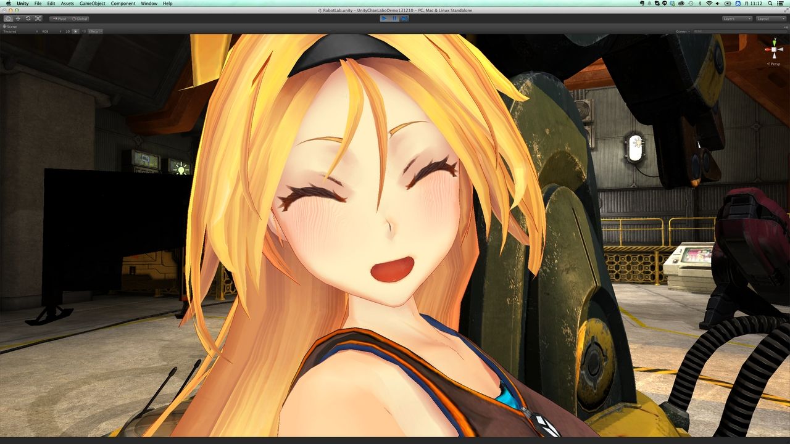Open the GameObject menu
The image size is (790, 444).
click(x=93, y=4)
